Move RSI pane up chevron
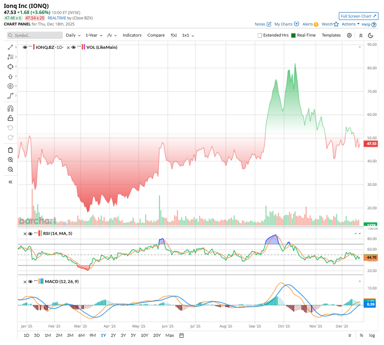The height and width of the screenshot is (345, 384). coord(355,233)
